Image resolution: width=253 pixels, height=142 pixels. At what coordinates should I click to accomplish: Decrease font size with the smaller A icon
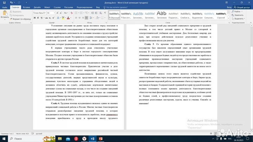[x=61, y=13]
